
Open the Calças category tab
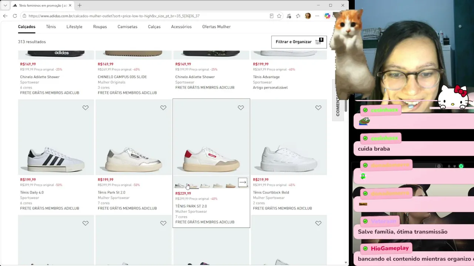[x=154, y=27]
